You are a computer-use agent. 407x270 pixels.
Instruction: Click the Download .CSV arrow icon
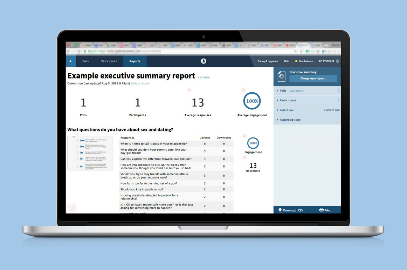click(280, 210)
